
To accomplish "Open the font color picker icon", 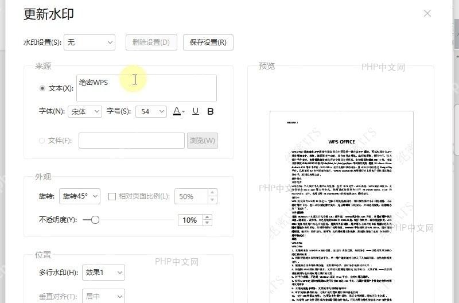I will click(177, 111).
